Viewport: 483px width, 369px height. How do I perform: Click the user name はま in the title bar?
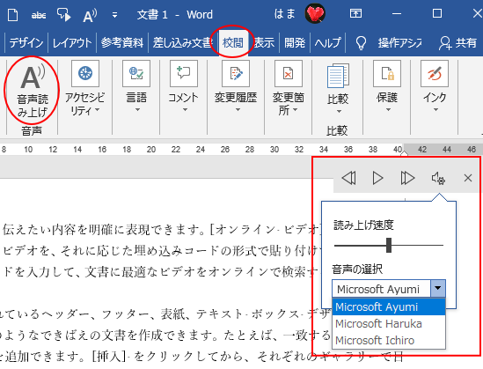point(285,14)
